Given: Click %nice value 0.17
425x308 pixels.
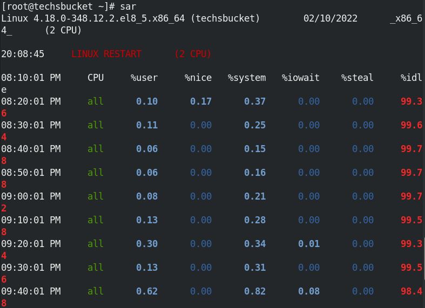Looking at the screenshot, I should click(x=200, y=101).
